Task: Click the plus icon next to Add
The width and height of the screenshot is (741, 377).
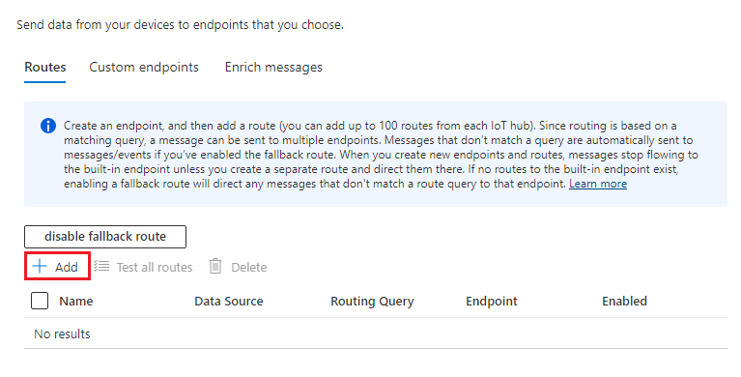Action: 40,266
